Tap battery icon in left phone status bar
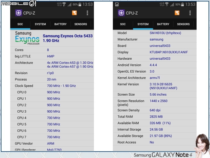Viewport: 210px width, 158px height. [x=80, y=4]
